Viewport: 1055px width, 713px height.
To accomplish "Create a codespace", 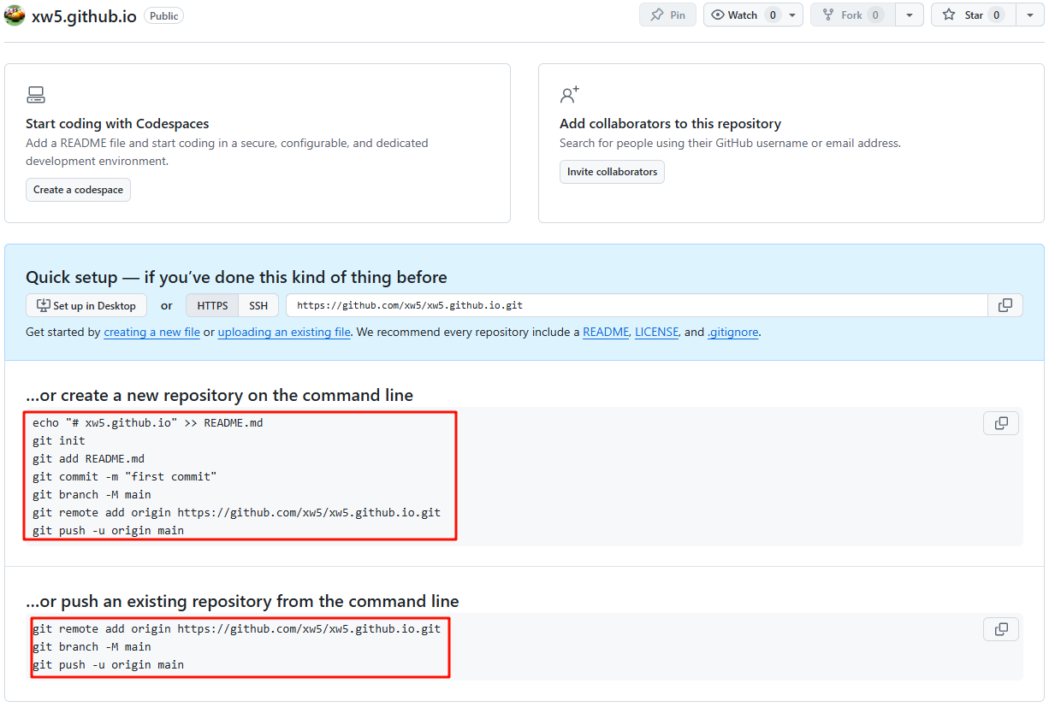I will point(78,190).
